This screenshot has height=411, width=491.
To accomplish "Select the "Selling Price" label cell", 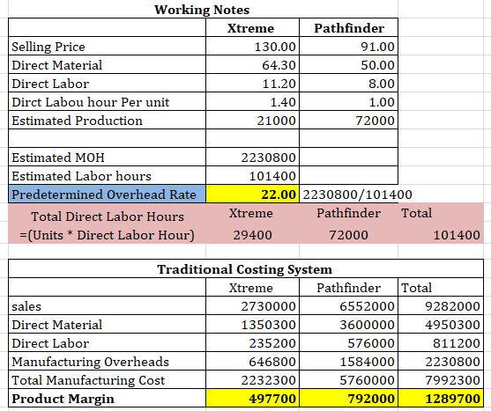I will (x=107, y=47).
